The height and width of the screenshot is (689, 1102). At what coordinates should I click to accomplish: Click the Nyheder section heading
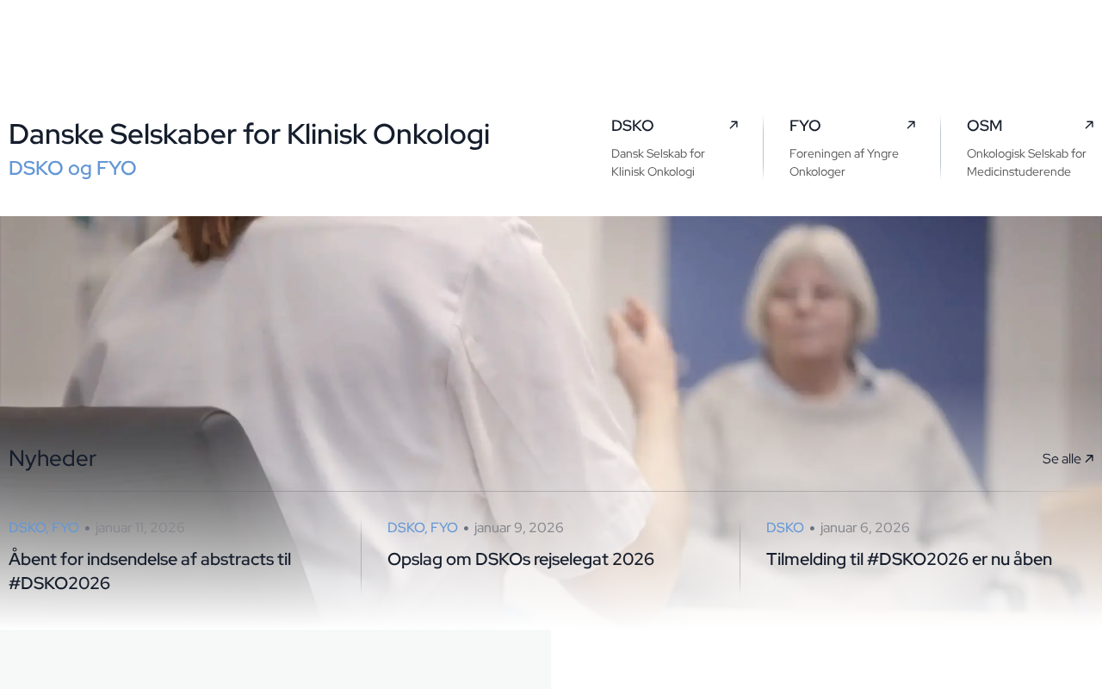tap(53, 458)
